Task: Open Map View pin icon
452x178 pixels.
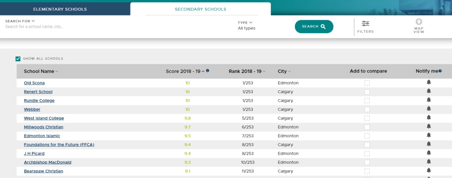Action: pyautogui.click(x=419, y=22)
